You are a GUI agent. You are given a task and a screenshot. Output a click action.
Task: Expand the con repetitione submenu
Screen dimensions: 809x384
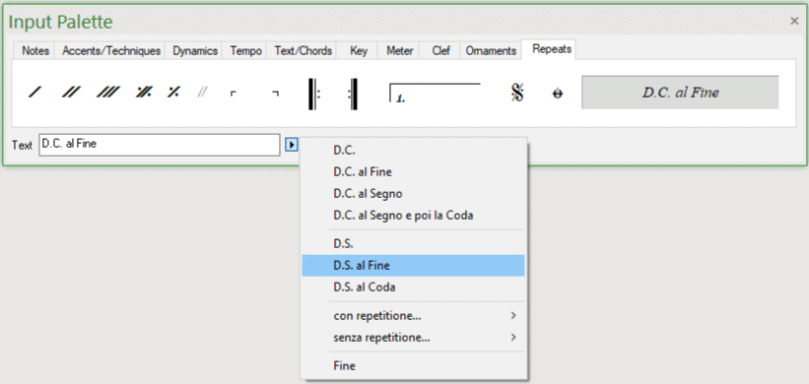pyautogui.click(x=413, y=315)
